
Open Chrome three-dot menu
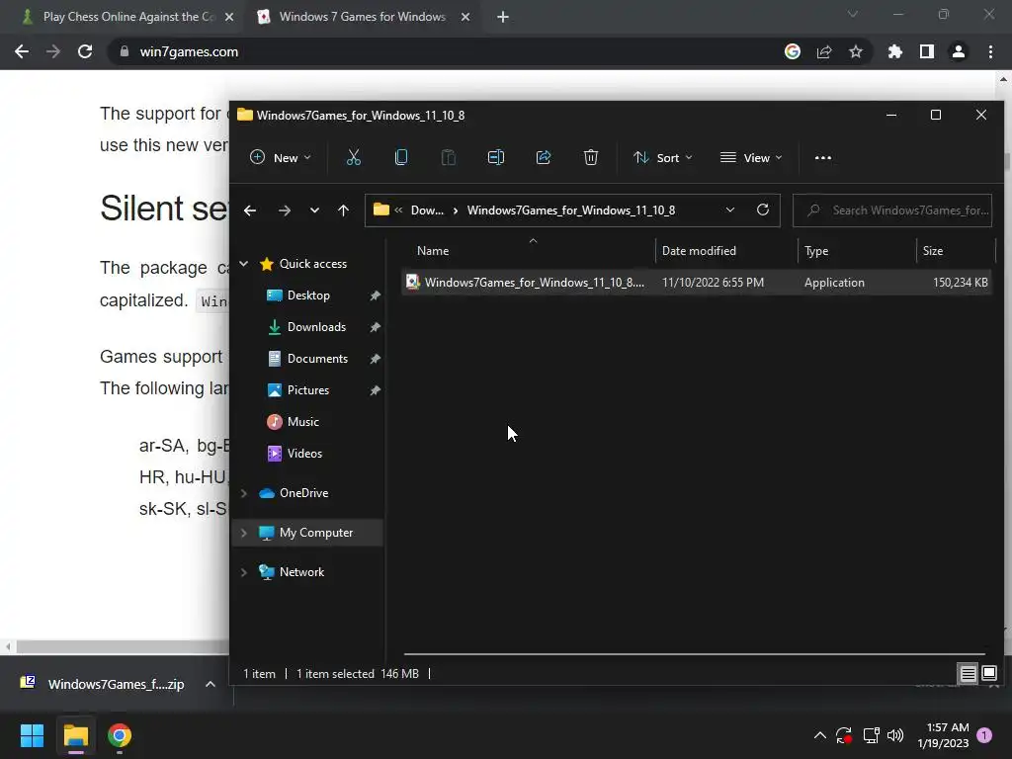[x=990, y=51]
